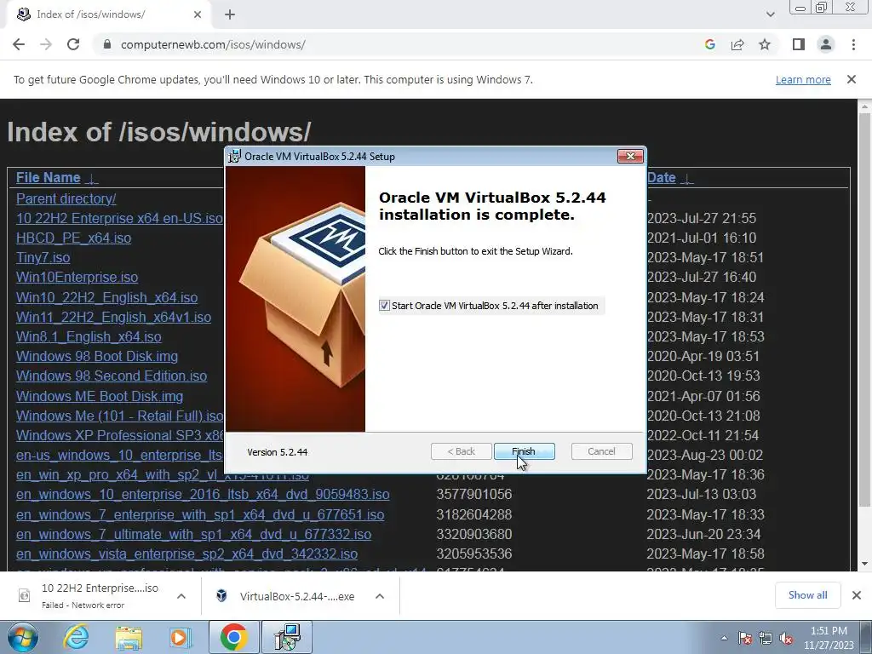Toggle Start Oracle VM VirtualBox after installation
Screen dimensions: 872x654
(384, 306)
